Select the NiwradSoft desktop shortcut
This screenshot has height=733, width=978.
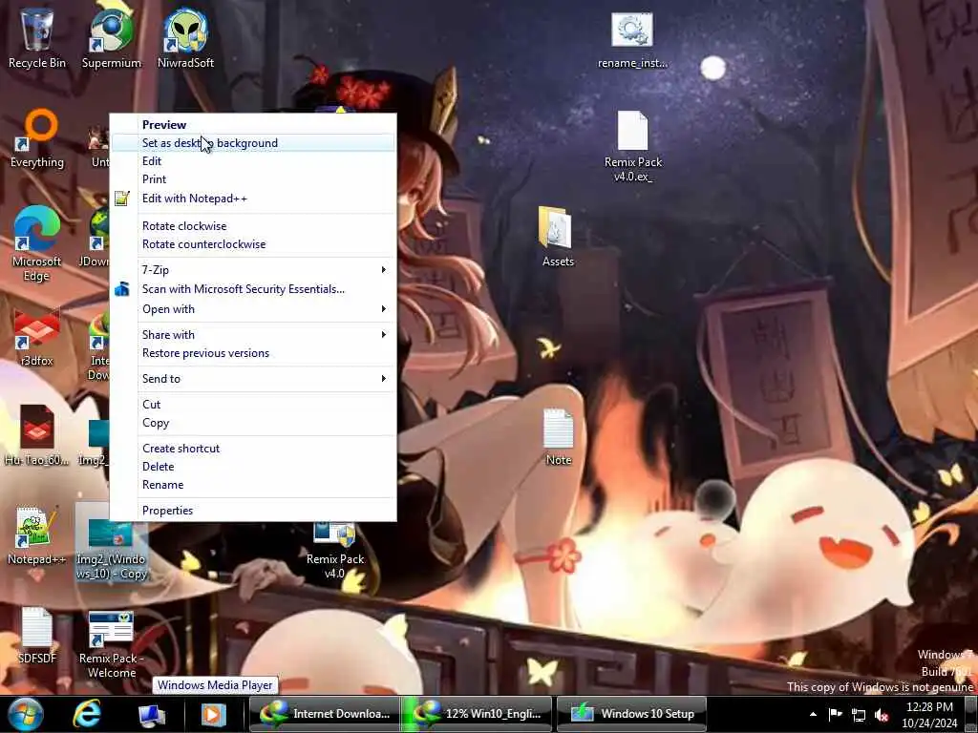[185, 37]
